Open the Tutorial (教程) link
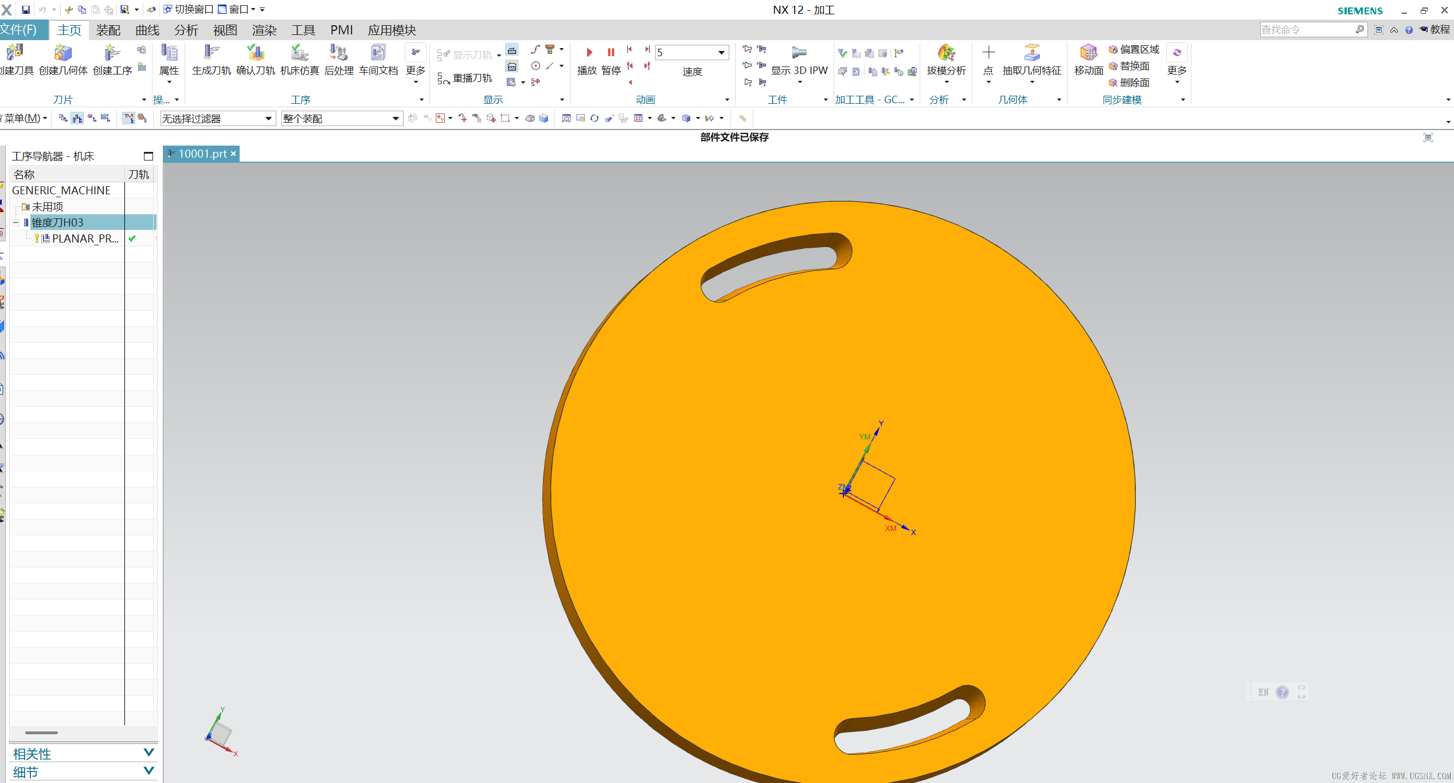 [1435, 30]
